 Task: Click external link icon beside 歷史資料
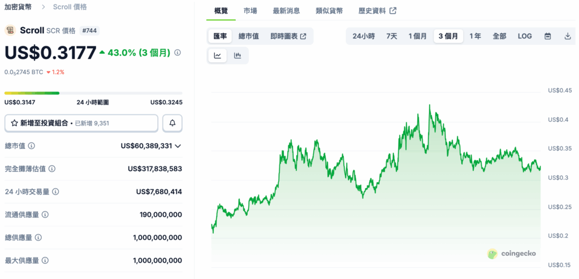click(393, 11)
